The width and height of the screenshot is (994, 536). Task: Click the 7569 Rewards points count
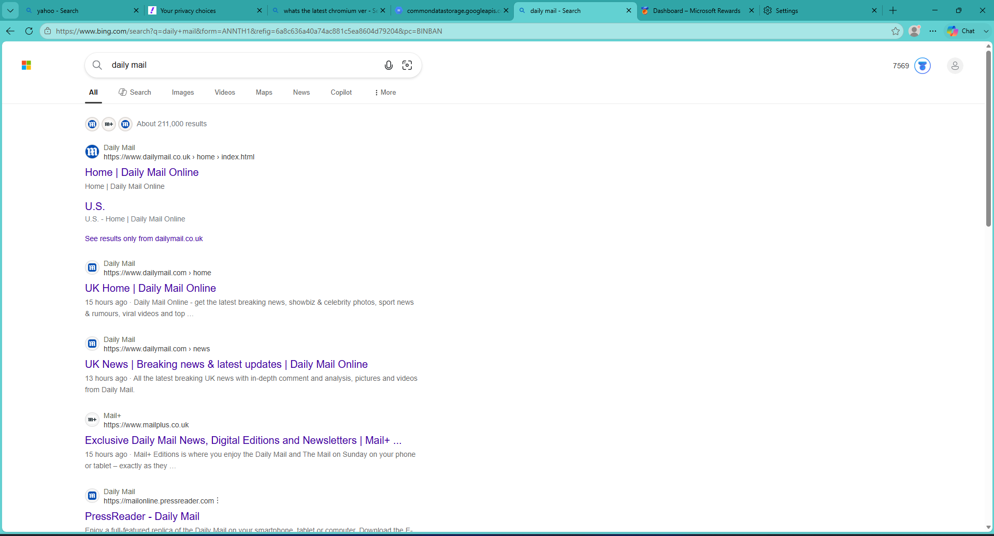point(901,66)
